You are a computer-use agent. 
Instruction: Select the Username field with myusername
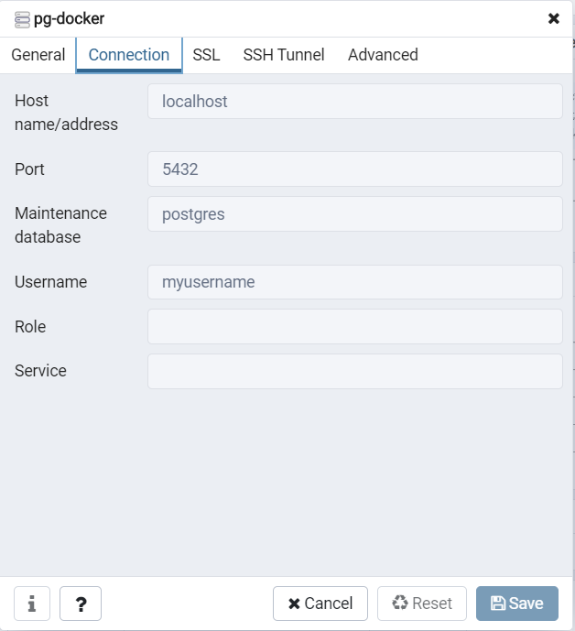355,282
